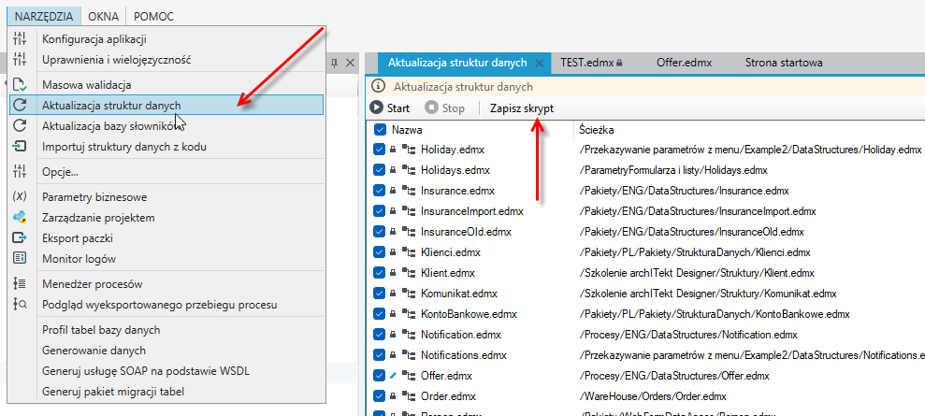
Task: Select the Klienci.edmx file name
Action: coord(451,252)
